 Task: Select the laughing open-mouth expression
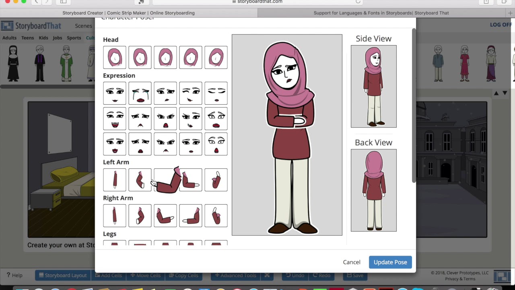tap(115, 118)
